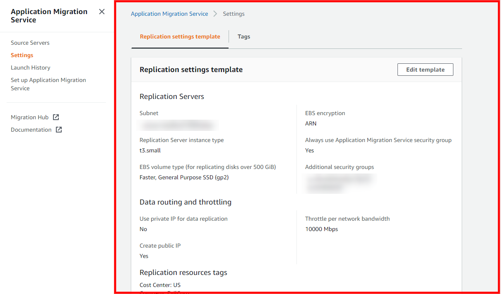Open Launch History page
The height and width of the screenshot is (294, 501).
tap(31, 67)
